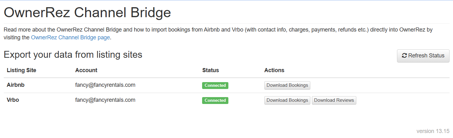Click the OwnerRez Channel Bridge page title

point(87,13)
